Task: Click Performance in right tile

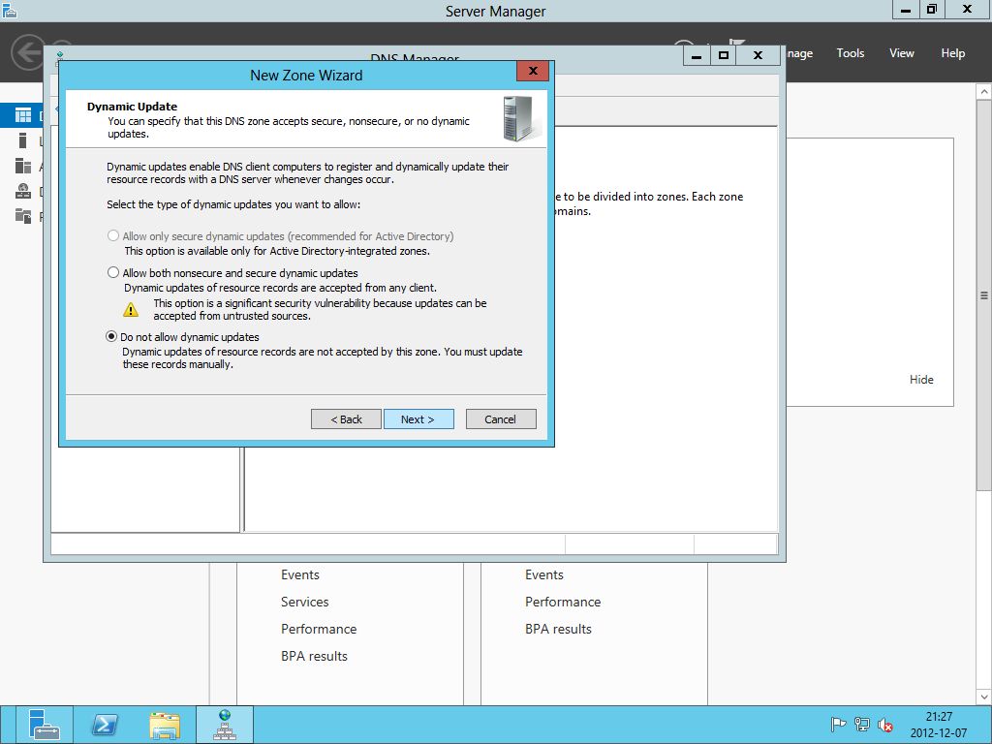Action: pos(563,602)
